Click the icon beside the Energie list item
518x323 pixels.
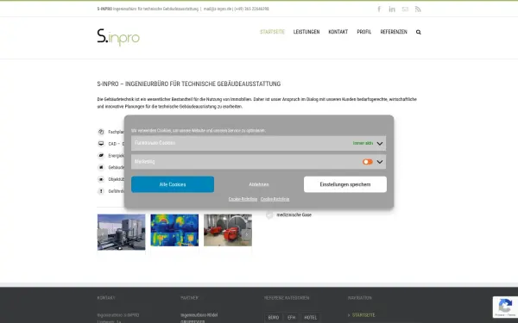point(101,156)
